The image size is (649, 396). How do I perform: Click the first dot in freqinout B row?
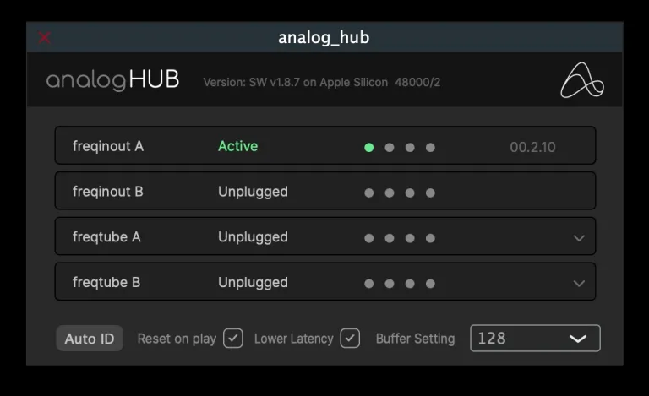coord(369,193)
